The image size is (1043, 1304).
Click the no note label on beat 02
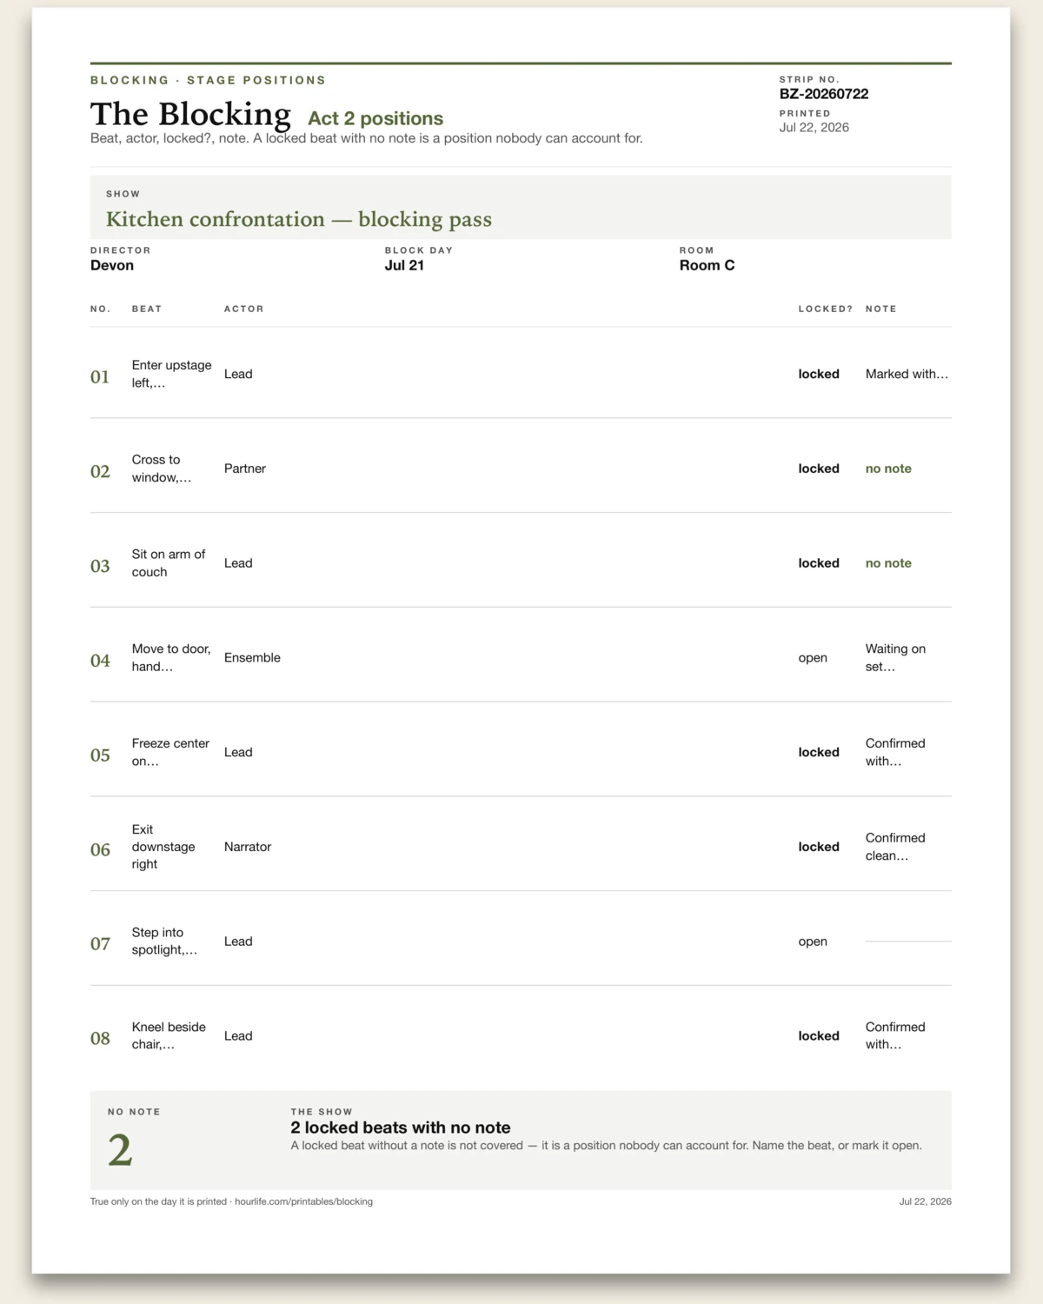point(888,469)
